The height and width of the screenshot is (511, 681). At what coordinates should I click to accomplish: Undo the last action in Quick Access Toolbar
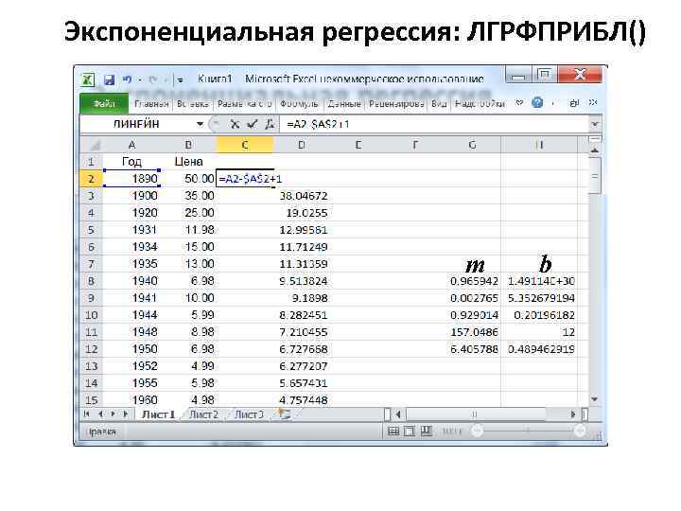[127, 79]
